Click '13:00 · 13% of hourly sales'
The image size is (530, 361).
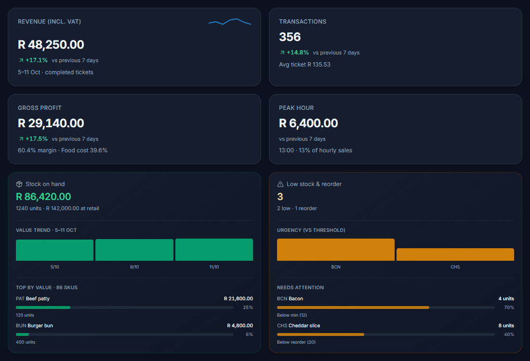pos(316,150)
